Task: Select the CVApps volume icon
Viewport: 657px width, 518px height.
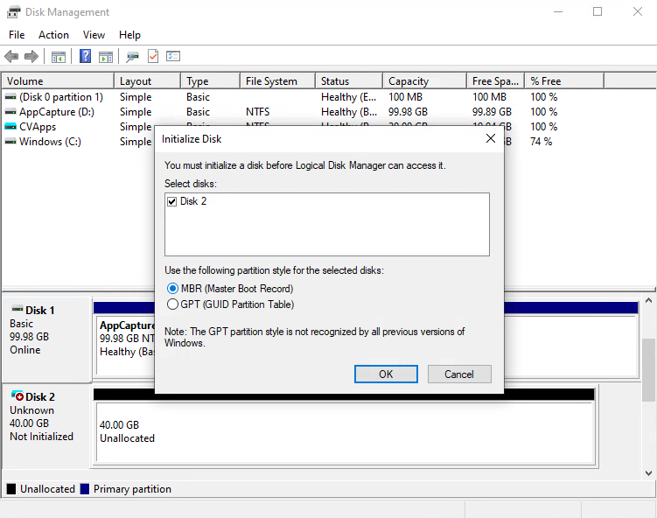Action: [10, 127]
